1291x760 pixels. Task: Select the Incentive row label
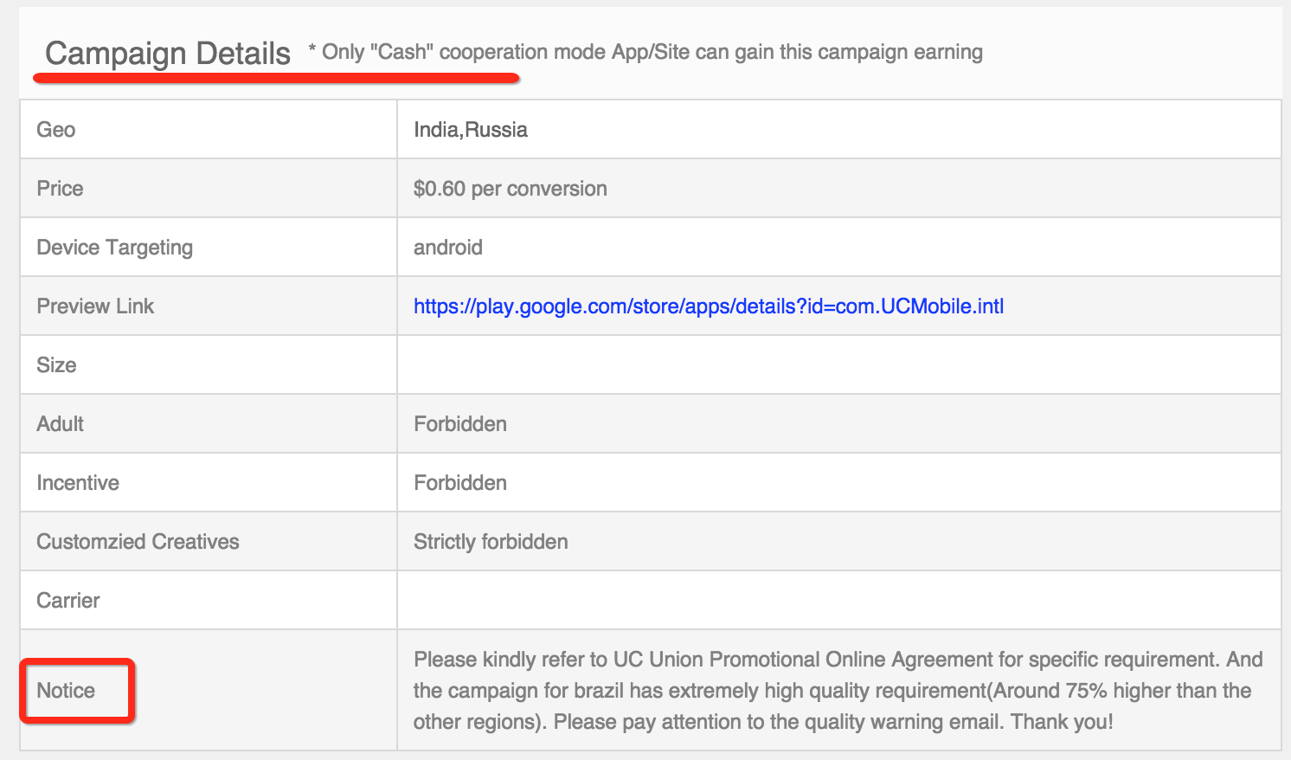[x=78, y=483]
